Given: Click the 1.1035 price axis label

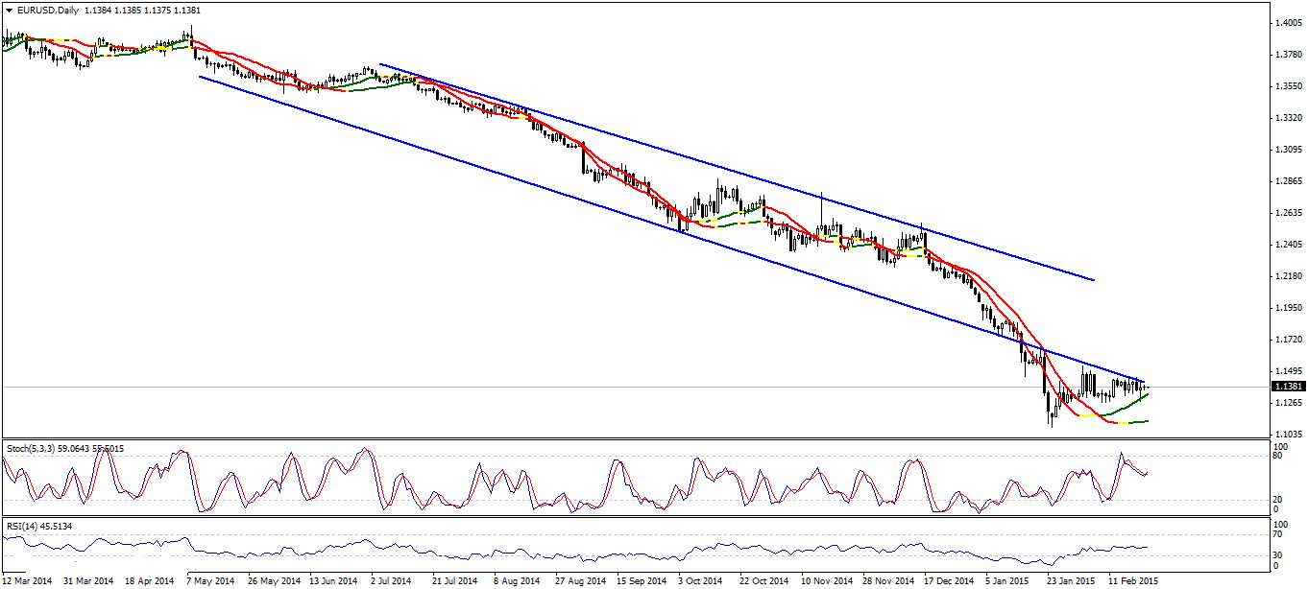Looking at the screenshot, I should [1287, 434].
